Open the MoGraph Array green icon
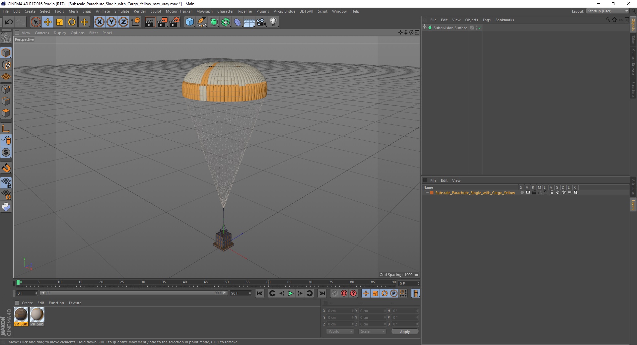The width and height of the screenshot is (637, 345). pyautogui.click(x=226, y=22)
